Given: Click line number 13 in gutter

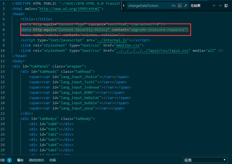Looking at the screenshot, I should pos(2,66).
